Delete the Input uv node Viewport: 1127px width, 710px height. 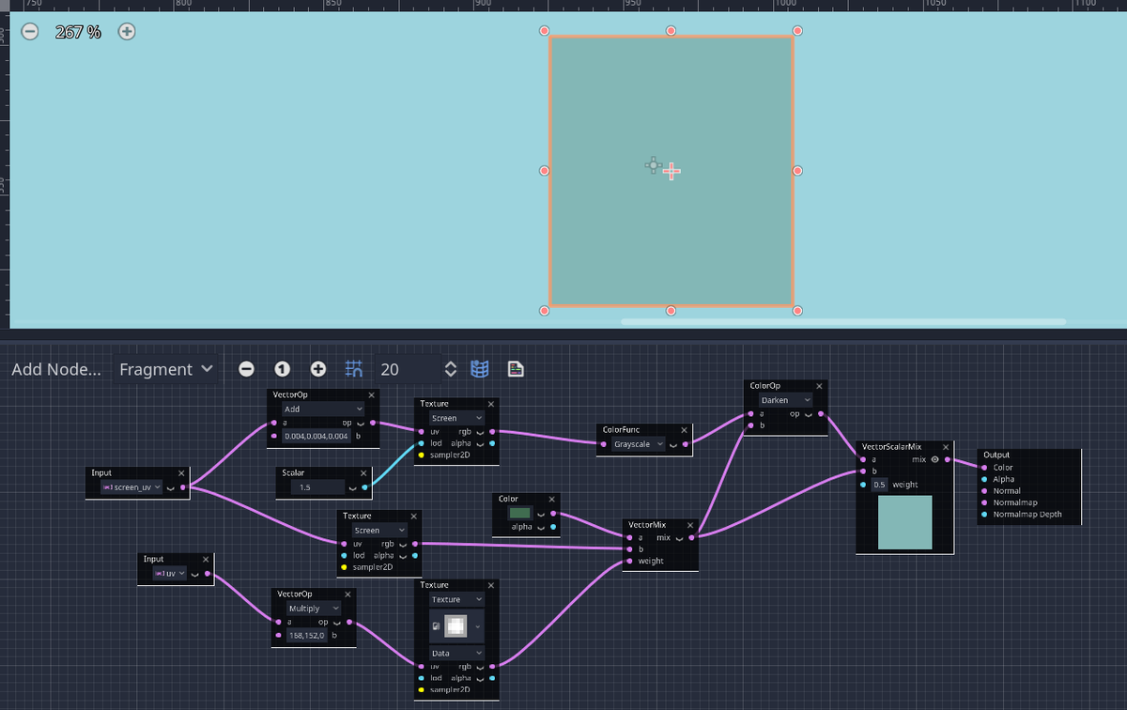tap(204, 559)
